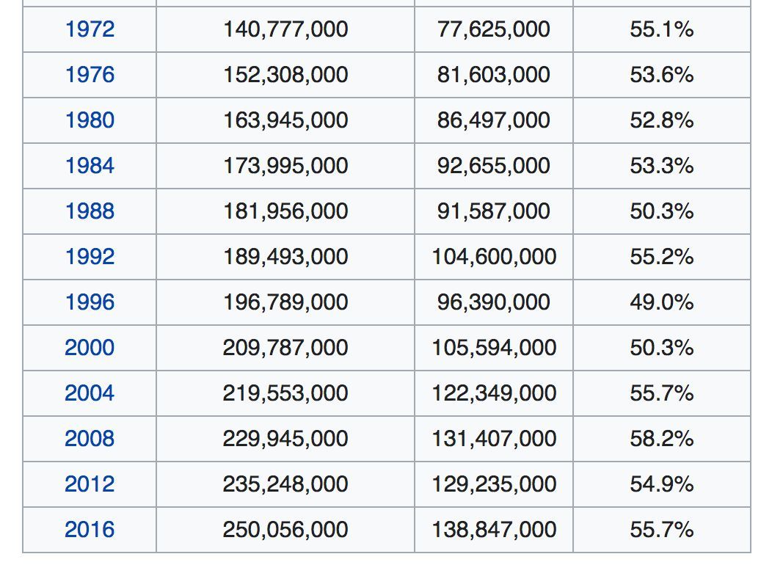Click the 1976 year link

click(90, 75)
